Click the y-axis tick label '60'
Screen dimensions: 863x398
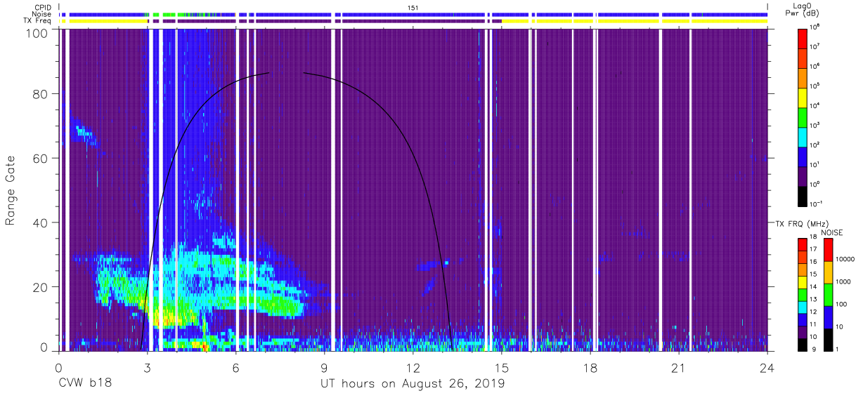41,159
